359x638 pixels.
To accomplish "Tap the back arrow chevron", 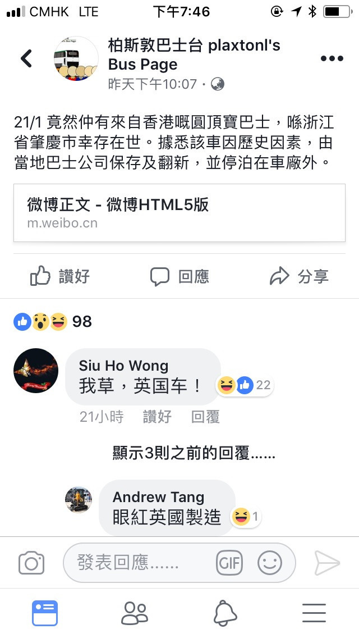I will click(x=26, y=58).
